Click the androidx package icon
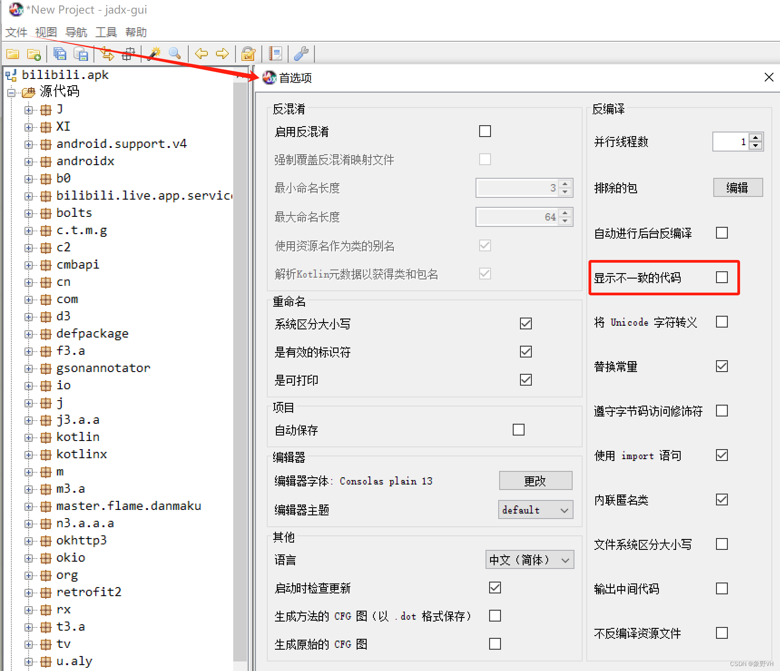 (45, 162)
